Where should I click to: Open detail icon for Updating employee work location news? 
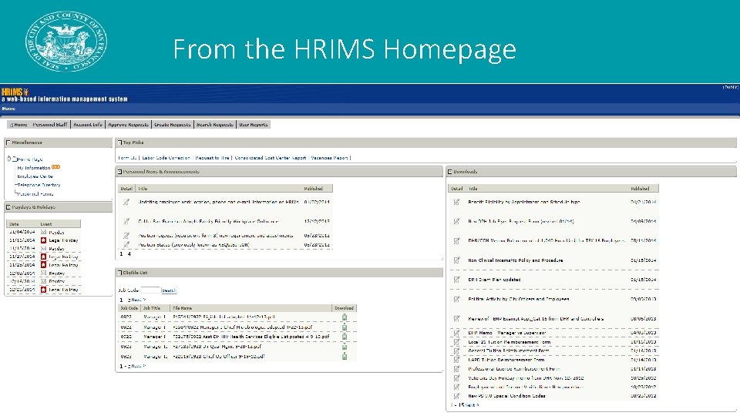[126, 202]
